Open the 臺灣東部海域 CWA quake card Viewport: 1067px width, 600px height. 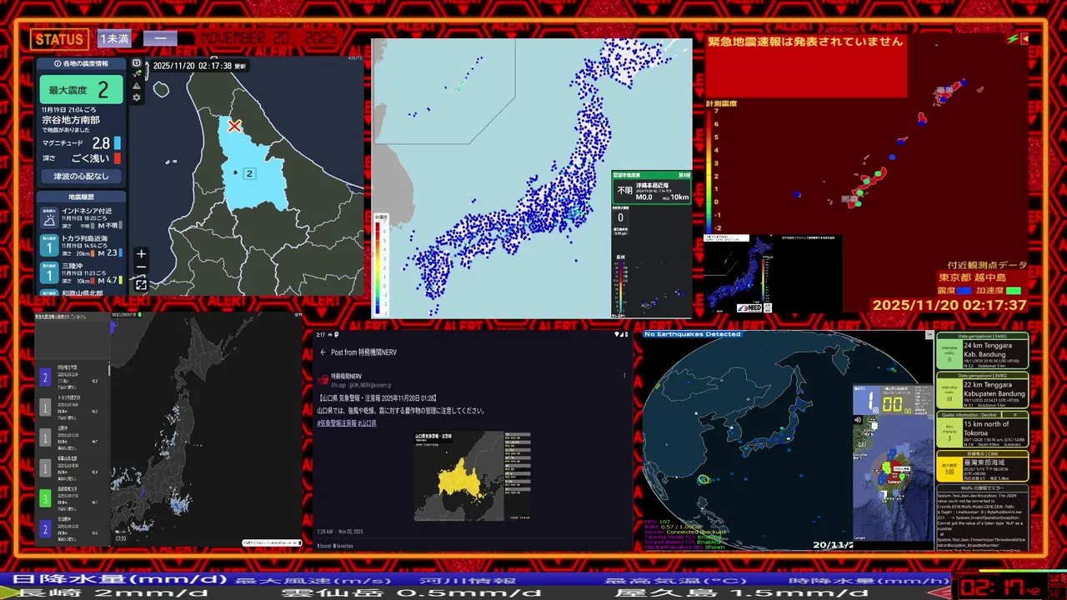coord(982,467)
